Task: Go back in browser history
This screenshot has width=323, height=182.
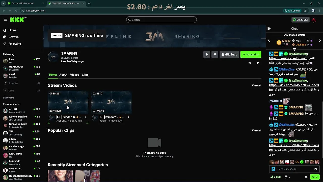Action: tap(4, 11)
